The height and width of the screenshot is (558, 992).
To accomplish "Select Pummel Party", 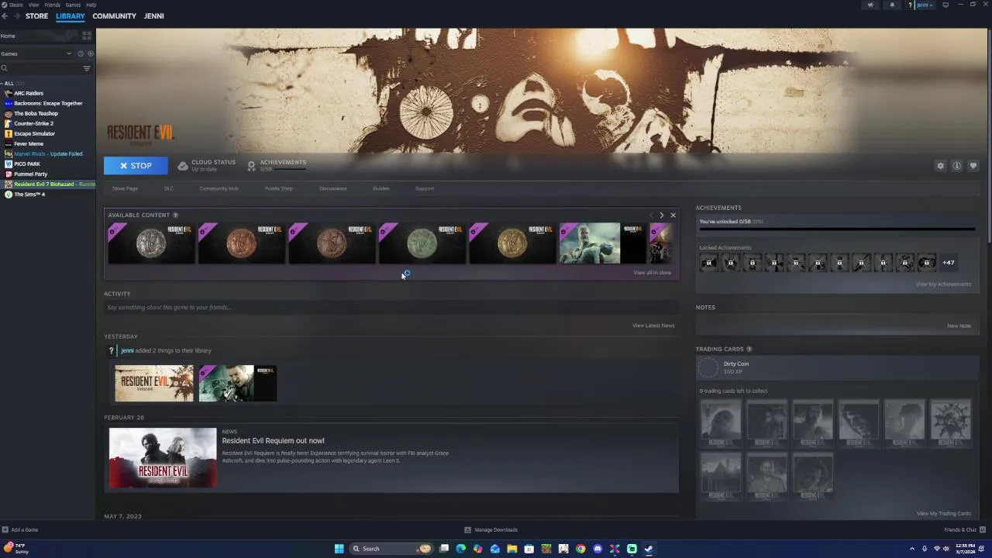I will point(30,174).
